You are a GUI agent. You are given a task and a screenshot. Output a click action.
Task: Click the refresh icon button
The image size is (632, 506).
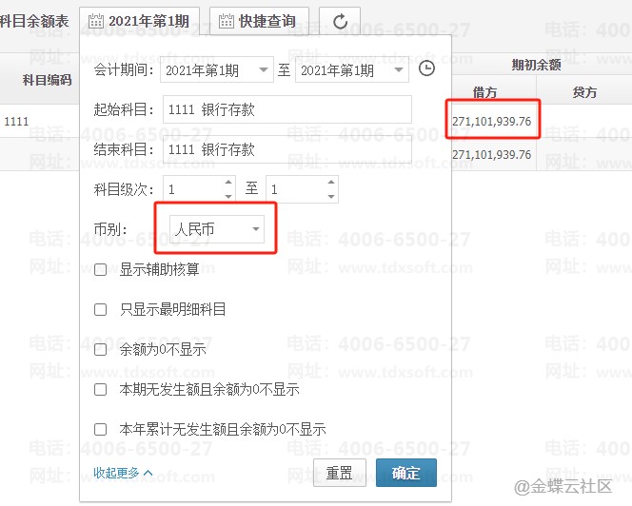pos(340,21)
